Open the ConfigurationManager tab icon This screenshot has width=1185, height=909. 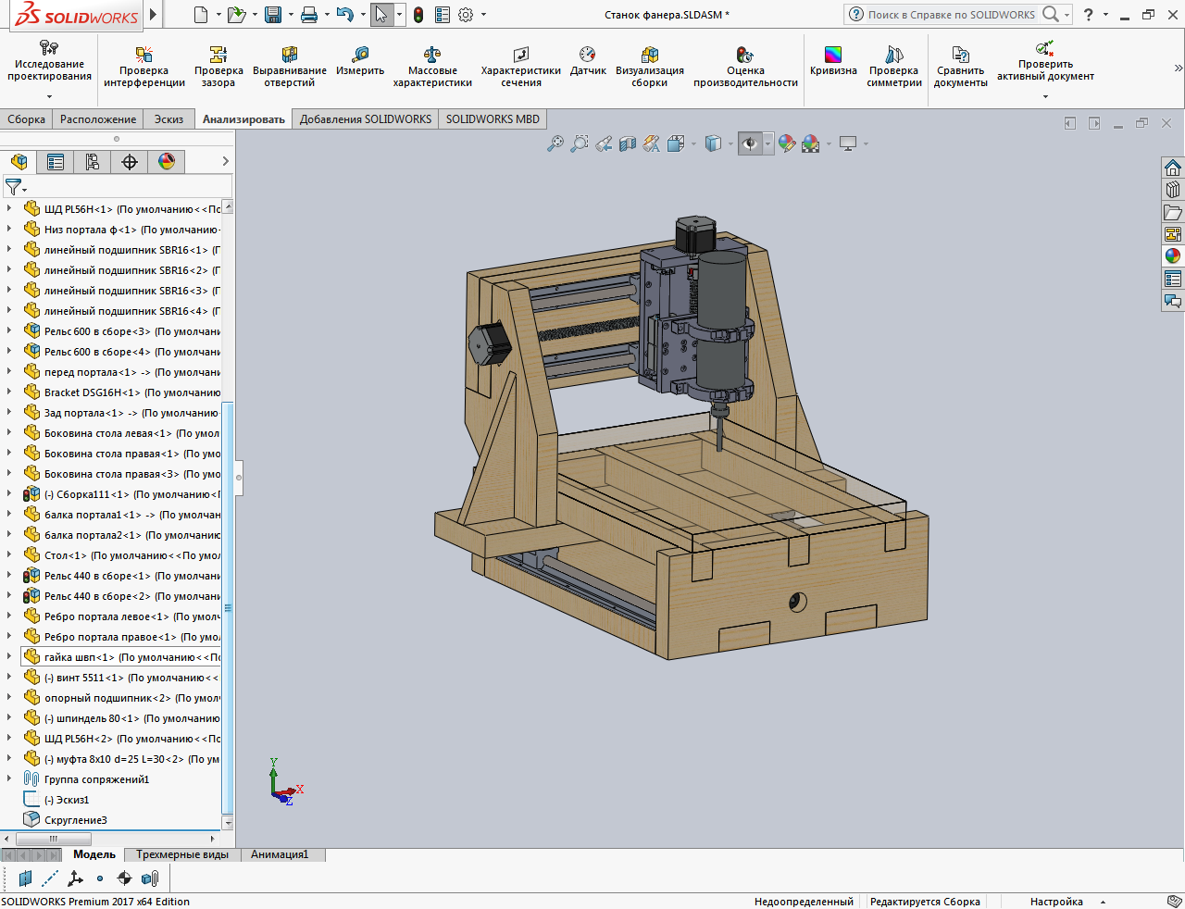click(x=93, y=162)
